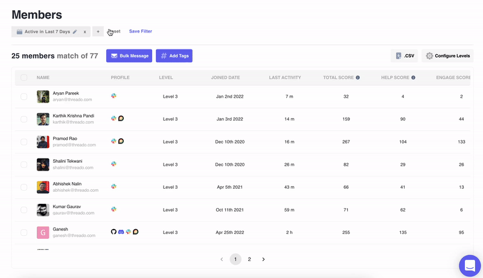Click the Reset filter link

[114, 31]
